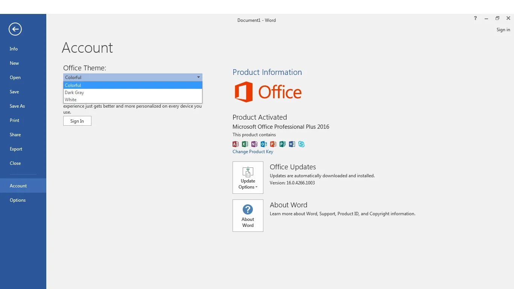Click the Sign In button
This screenshot has width=514, height=289.
coord(77,121)
